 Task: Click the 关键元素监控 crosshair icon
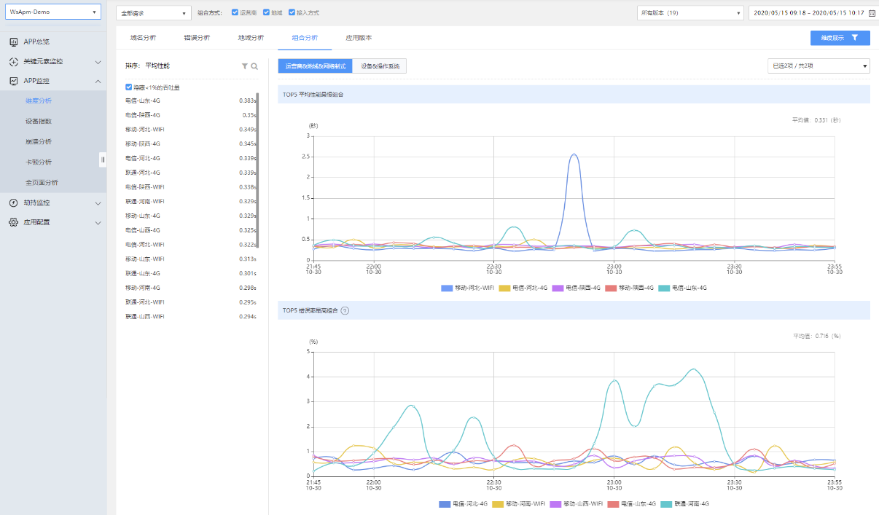[13, 62]
